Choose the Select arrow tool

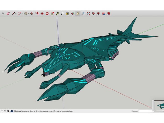[x=3, y=13]
